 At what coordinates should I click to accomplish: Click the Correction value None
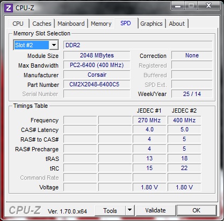[x=192, y=55]
